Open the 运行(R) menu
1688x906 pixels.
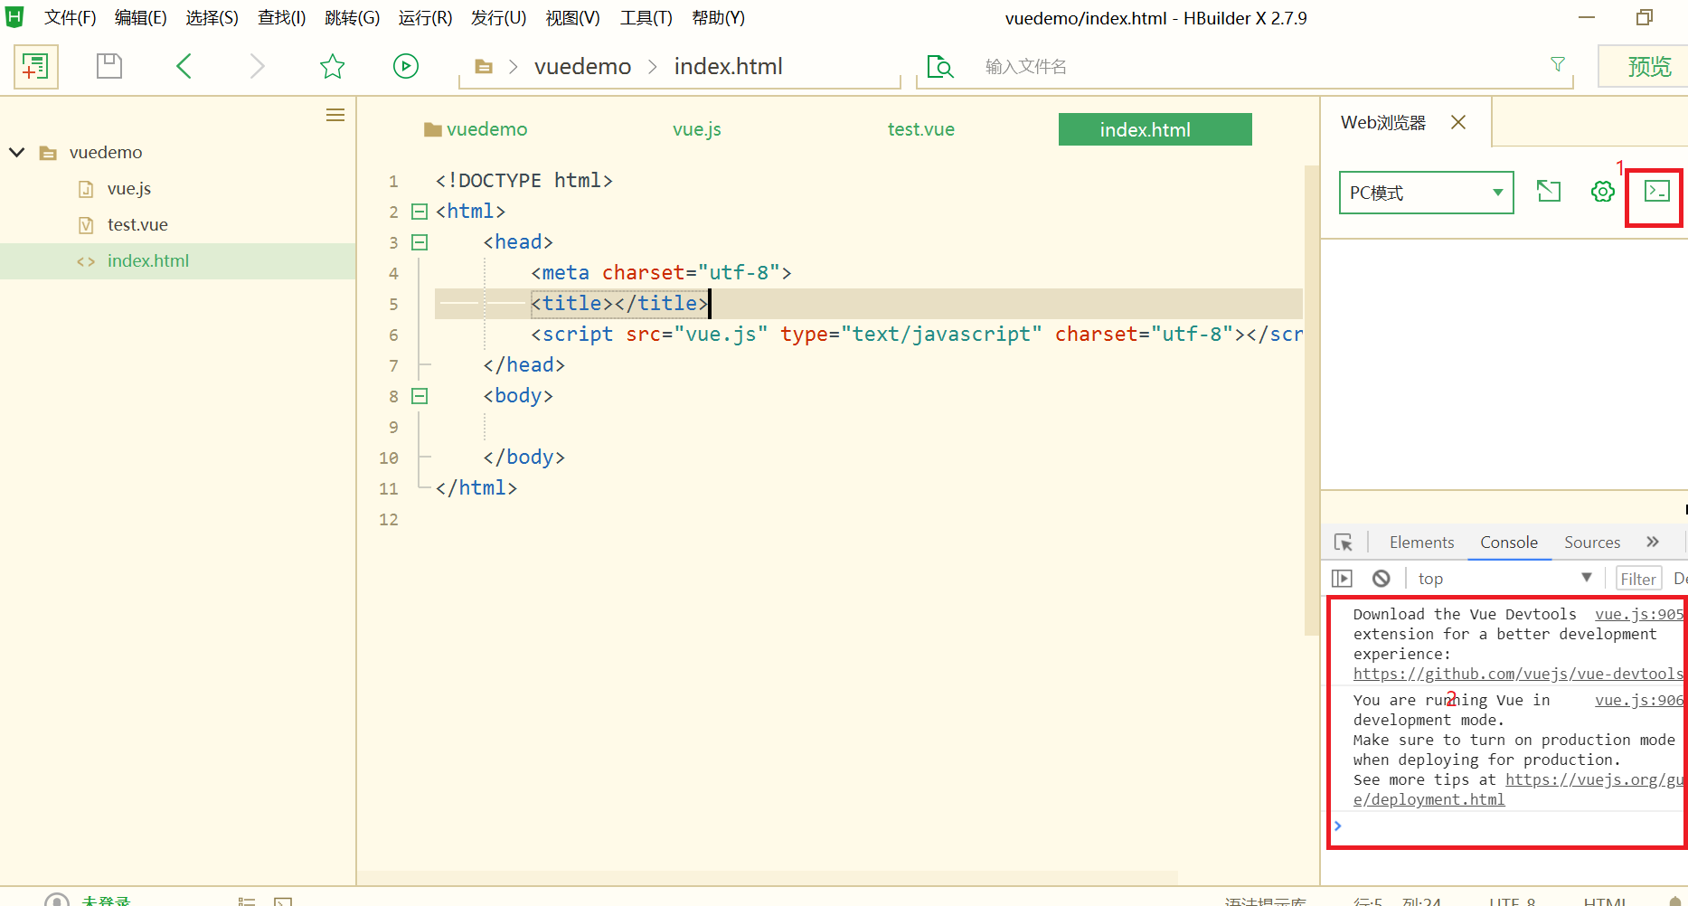tap(424, 17)
